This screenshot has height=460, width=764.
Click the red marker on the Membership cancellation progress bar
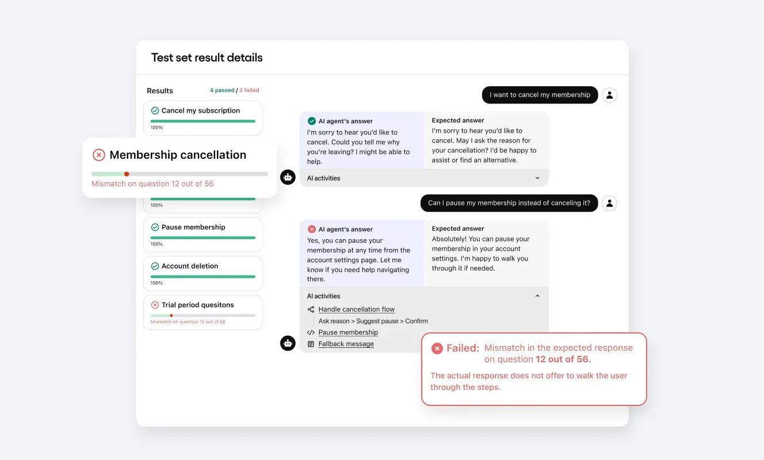click(x=127, y=174)
